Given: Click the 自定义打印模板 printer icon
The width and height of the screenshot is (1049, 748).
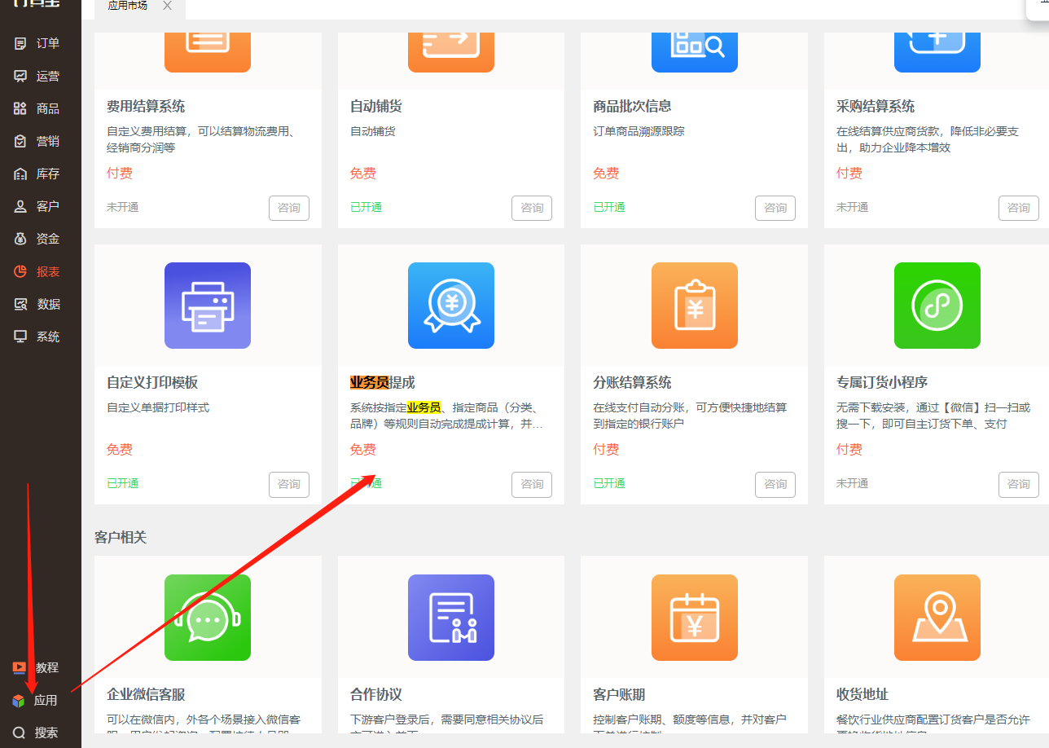Looking at the screenshot, I should [x=208, y=306].
